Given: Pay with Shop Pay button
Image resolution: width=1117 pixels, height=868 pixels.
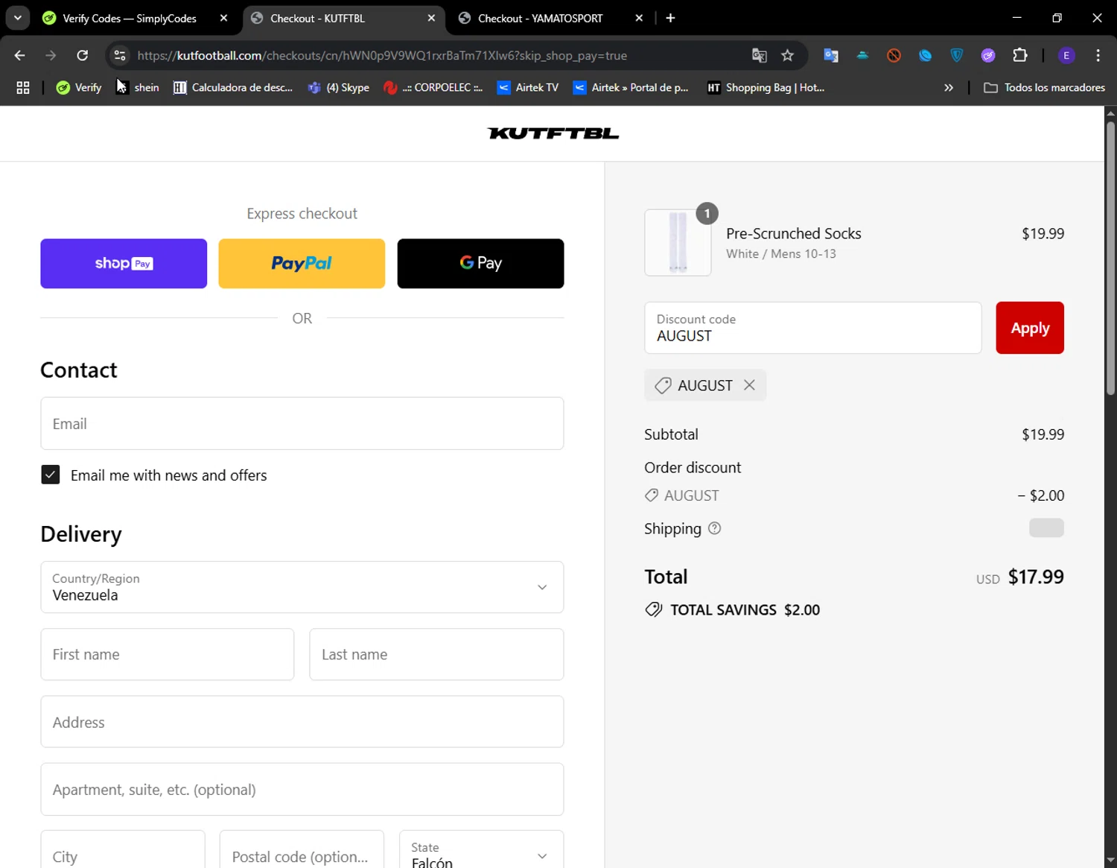Looking at the screenshot, I should click(x=124, y=263).
